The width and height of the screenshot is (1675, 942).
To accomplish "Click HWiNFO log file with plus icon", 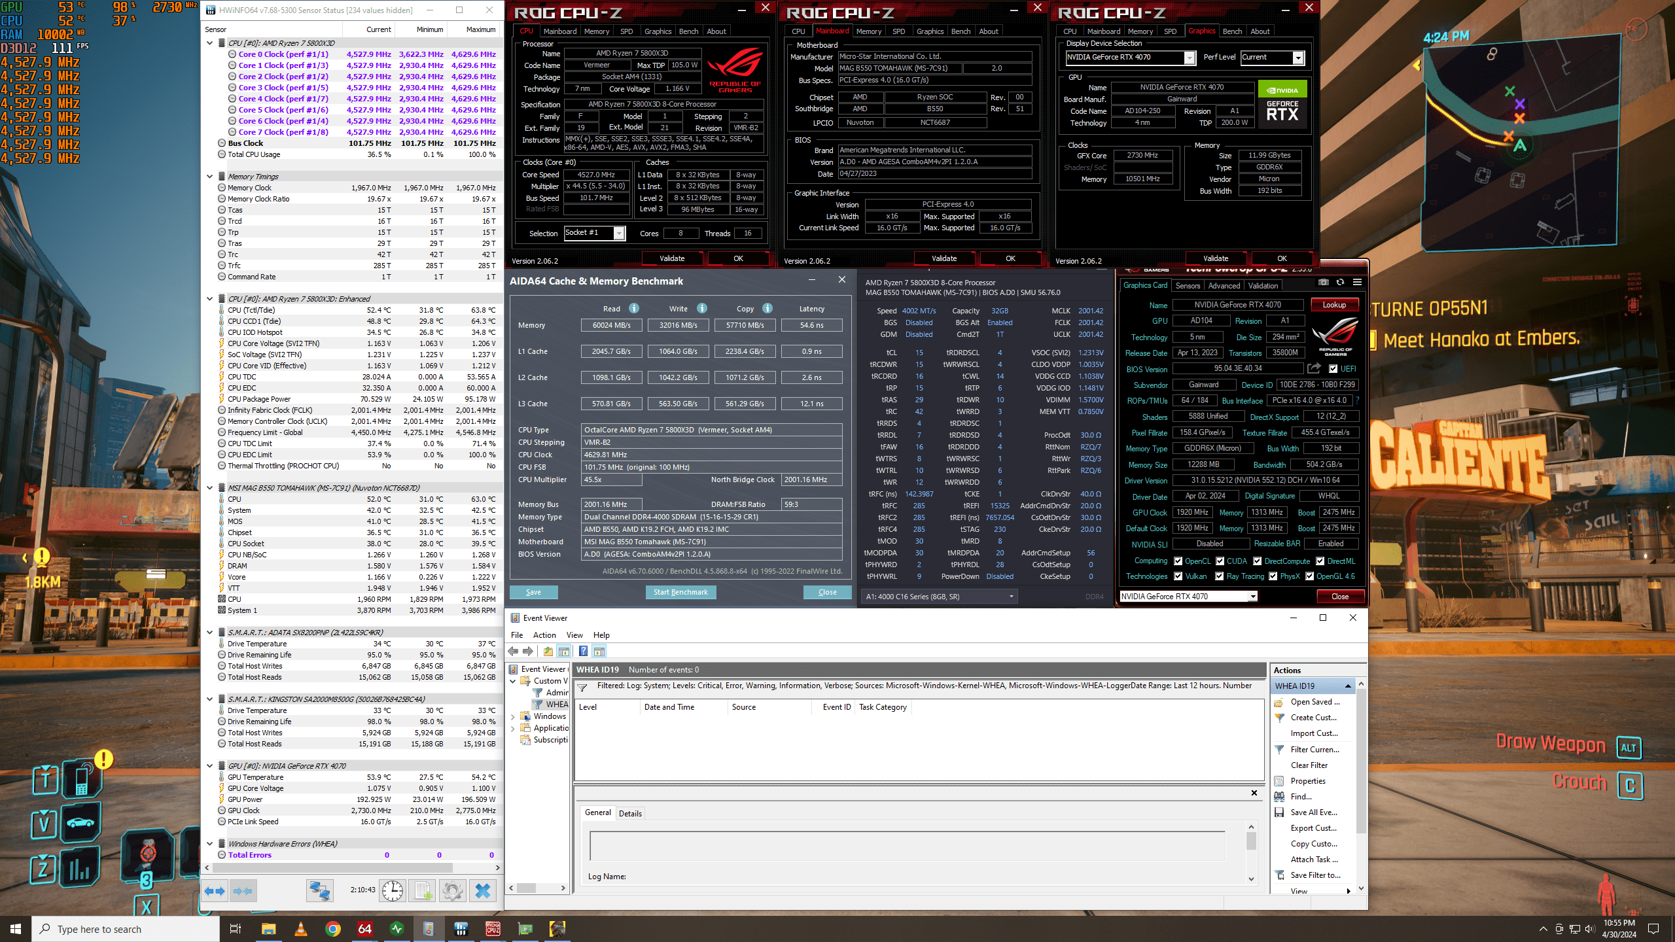I will [423, 890].
